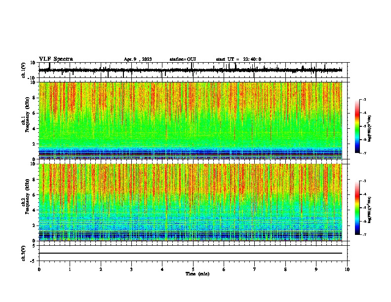Screen dimensions: 391x302
Task: Click the 'start UT = 22:40: 0' text
Action: [x=238, y=59]
